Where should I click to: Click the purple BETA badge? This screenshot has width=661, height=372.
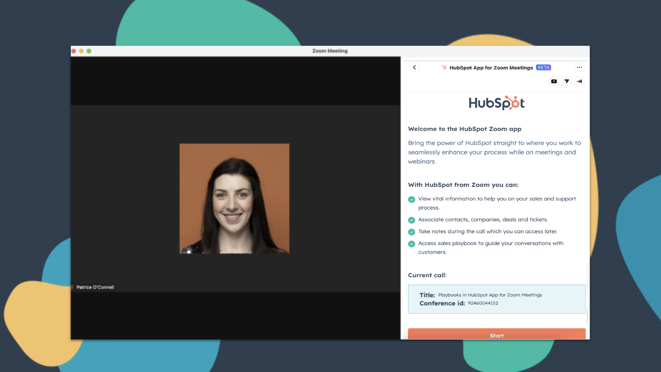pyautogui.click(x=543, y=67)
